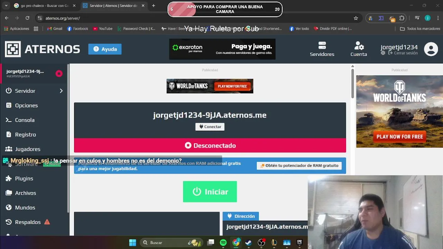Screen dimensions: 443x249
Task: Click the World of Tanks banner ad
Action: click(x=210, y=86)
